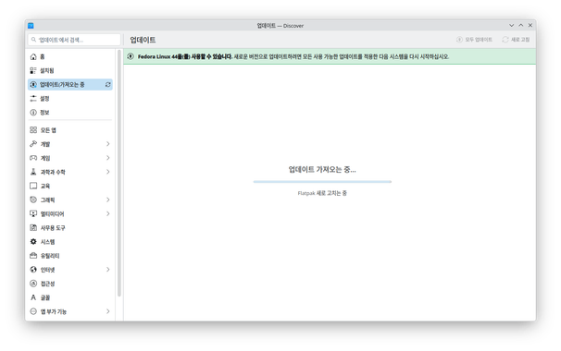Click the 업데이트 page heading
Screen dimensions: 561x351
click(x=143, y=40)
